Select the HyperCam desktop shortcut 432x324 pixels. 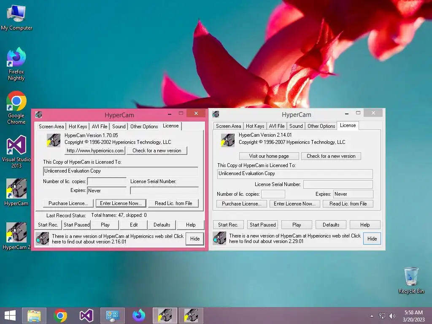click(16, 192)
